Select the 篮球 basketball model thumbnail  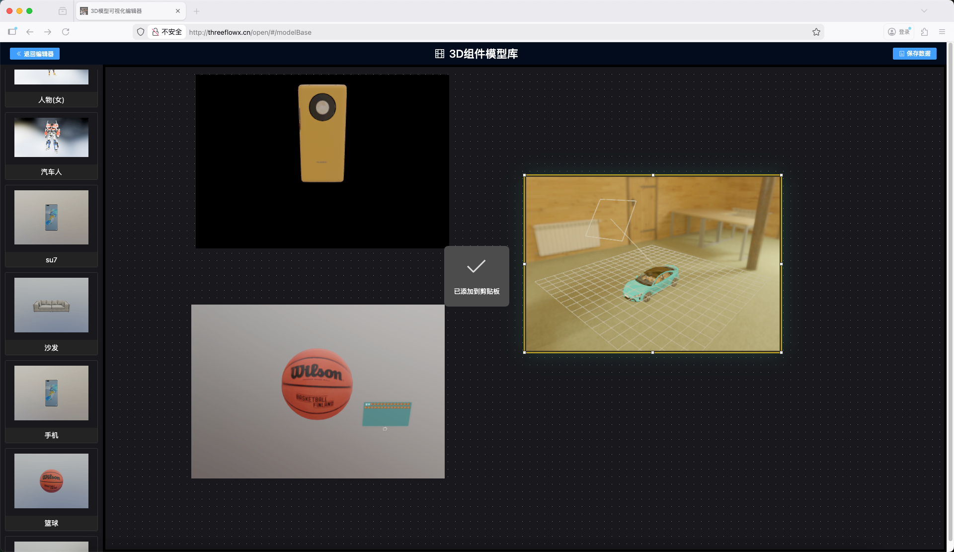click(x=51, y=481)
